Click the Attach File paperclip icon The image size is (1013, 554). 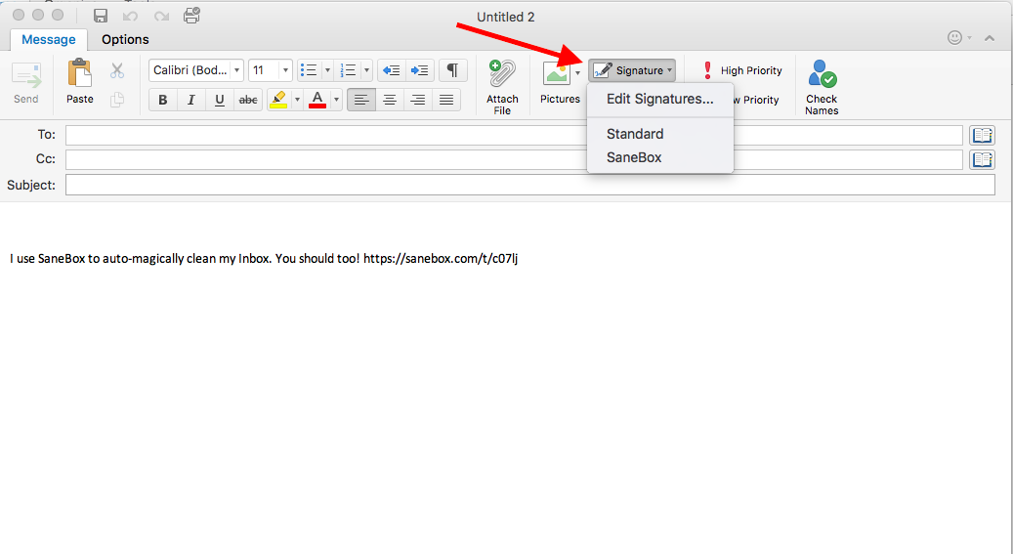pos(502,74)
